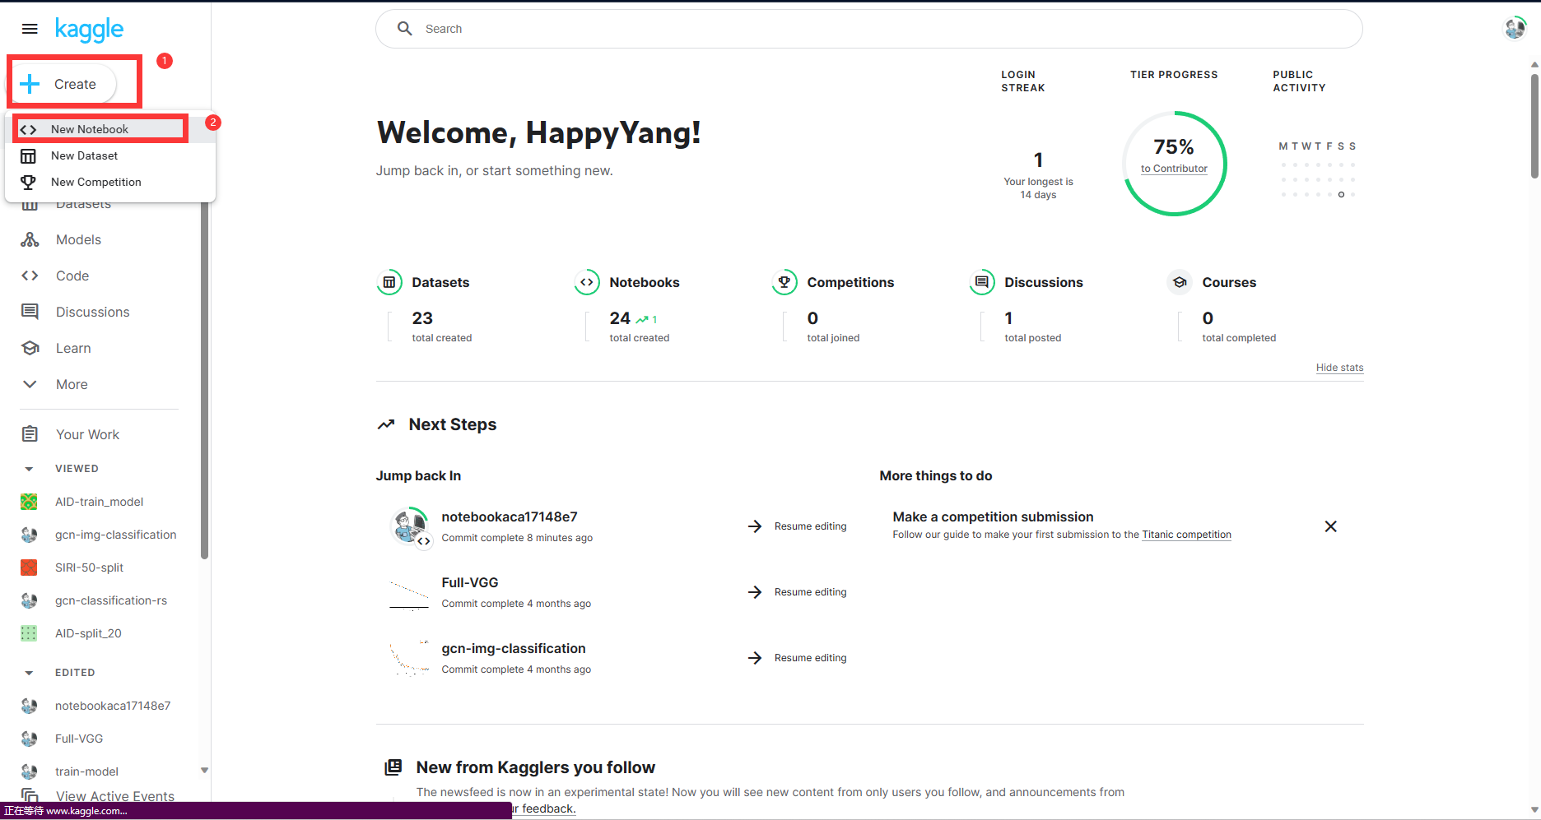This screenshot has height=820, width=1541.
Task: Open gcn-img-classification from viewed list
Action: point(115,535)
